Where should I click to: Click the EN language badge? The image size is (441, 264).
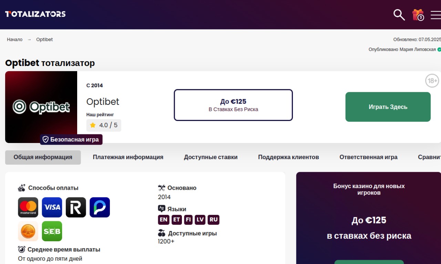tap(164, 220)
